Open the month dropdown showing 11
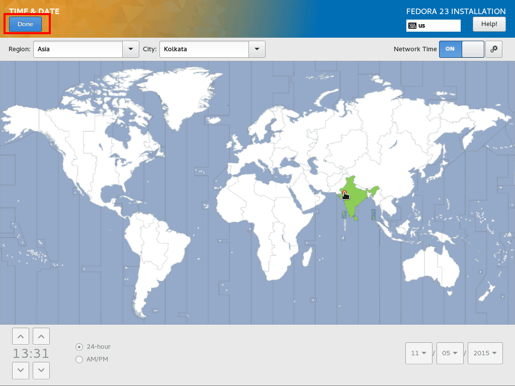Screen dimensions: 515x386 [x=419, y=353]
